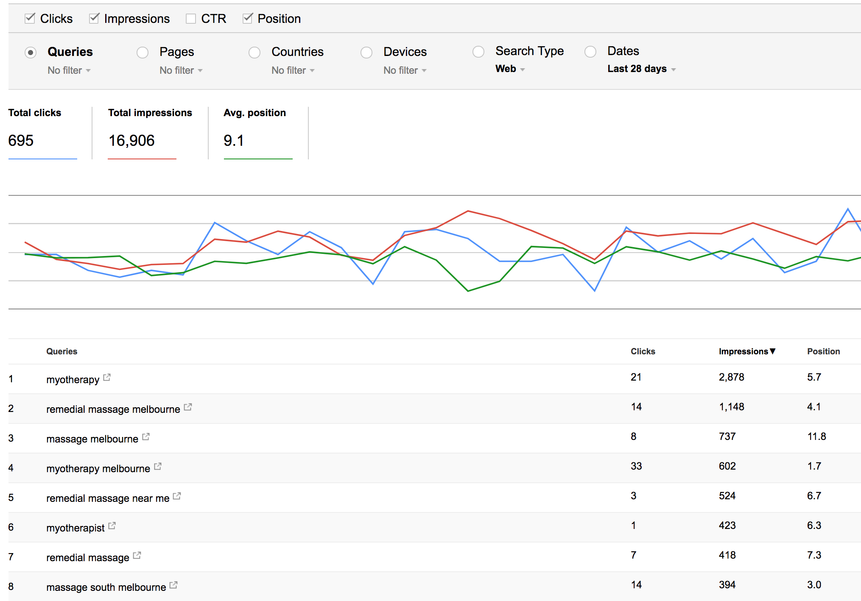This screenshot has width=861, height=601.
Task: Open external link icon for massage south melbourne
Action: 173,585
